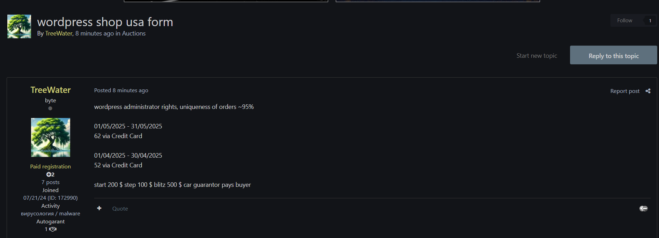Image resolution: width=659 pixels, height=238 pixels.
Task: Click the multiquote plus icon
Action: point(99,208)
